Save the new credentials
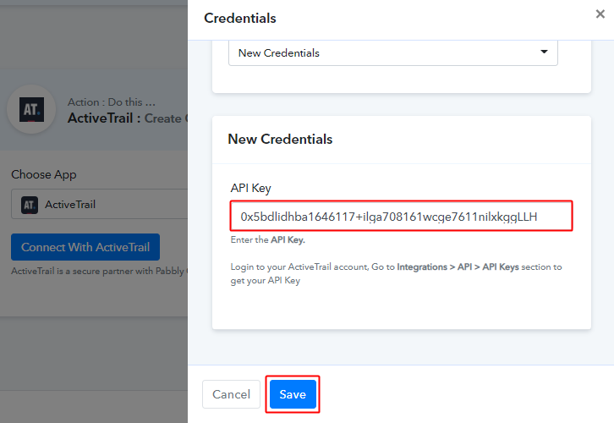 (x=293, y=394)
